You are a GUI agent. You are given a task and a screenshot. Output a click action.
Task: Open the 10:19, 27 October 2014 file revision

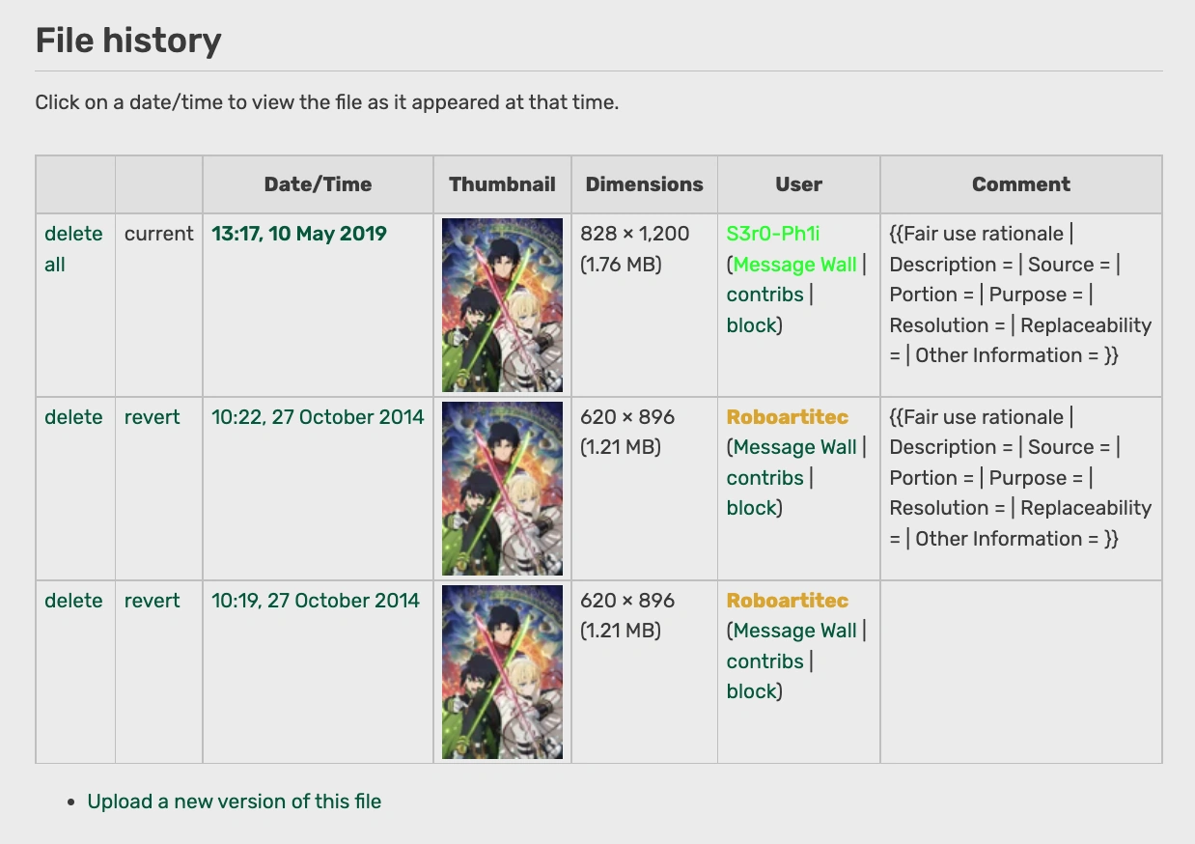pyautogui.click(x=317, y=601)
